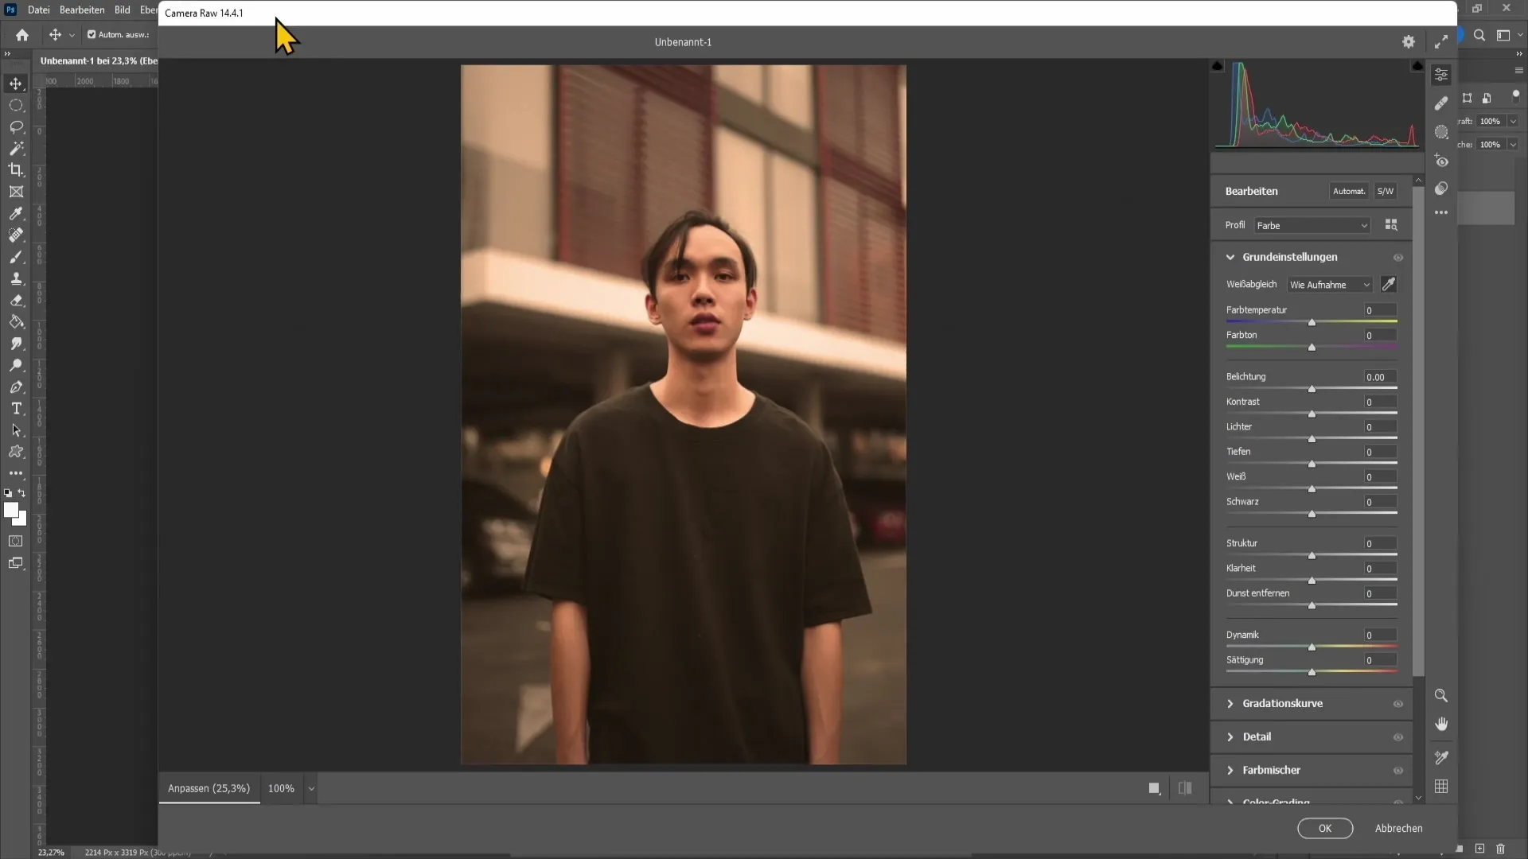Open the Profil Farbe dropdown
Image resolution: width=1528 pixels, height=859 pixels.
coord(1312,226)
